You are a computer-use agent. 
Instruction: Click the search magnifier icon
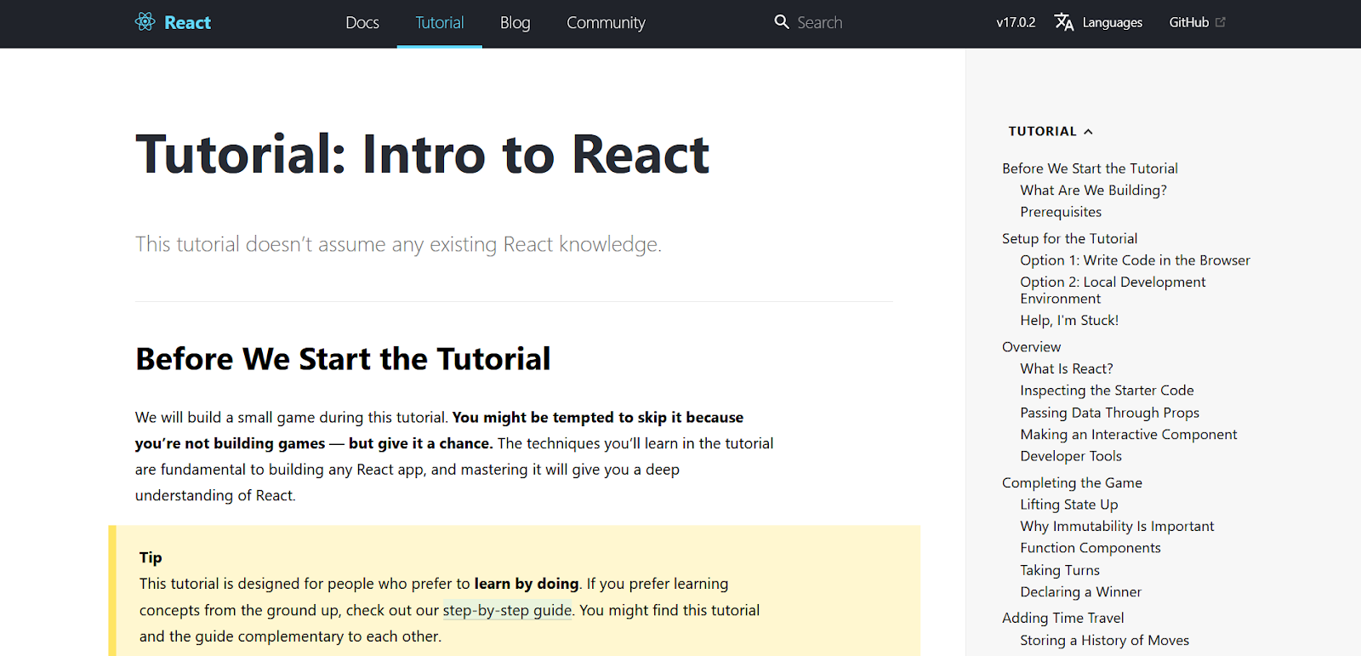pyautogui.click(x=782, y=22)
